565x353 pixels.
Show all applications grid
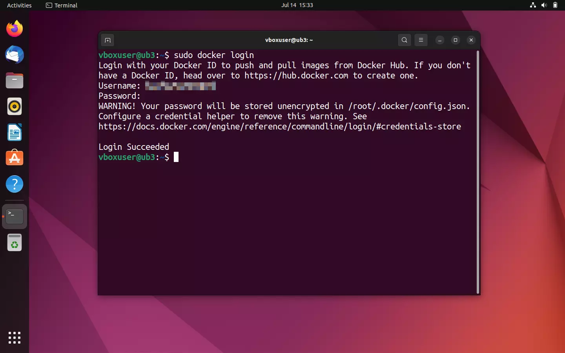14,338
